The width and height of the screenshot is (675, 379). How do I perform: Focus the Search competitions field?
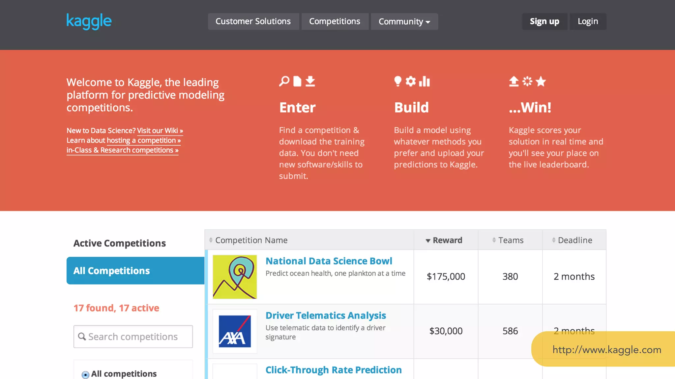pos(133,337)
